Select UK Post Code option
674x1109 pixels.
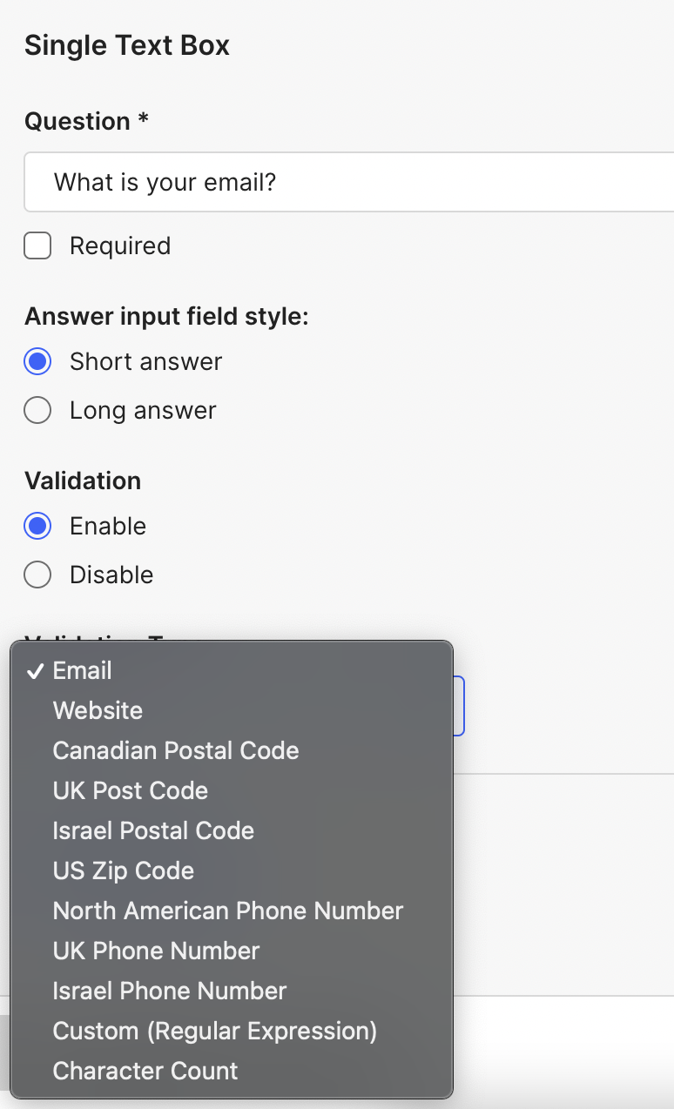tap(130, 790)
